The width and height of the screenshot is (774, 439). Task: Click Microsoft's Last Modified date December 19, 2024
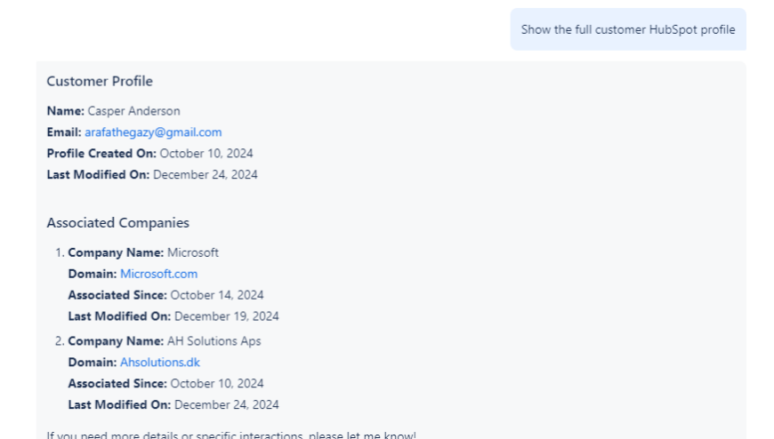tap(227, 316)
